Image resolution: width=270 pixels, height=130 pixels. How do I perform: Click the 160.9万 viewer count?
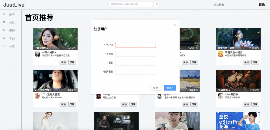coord(71,90)
